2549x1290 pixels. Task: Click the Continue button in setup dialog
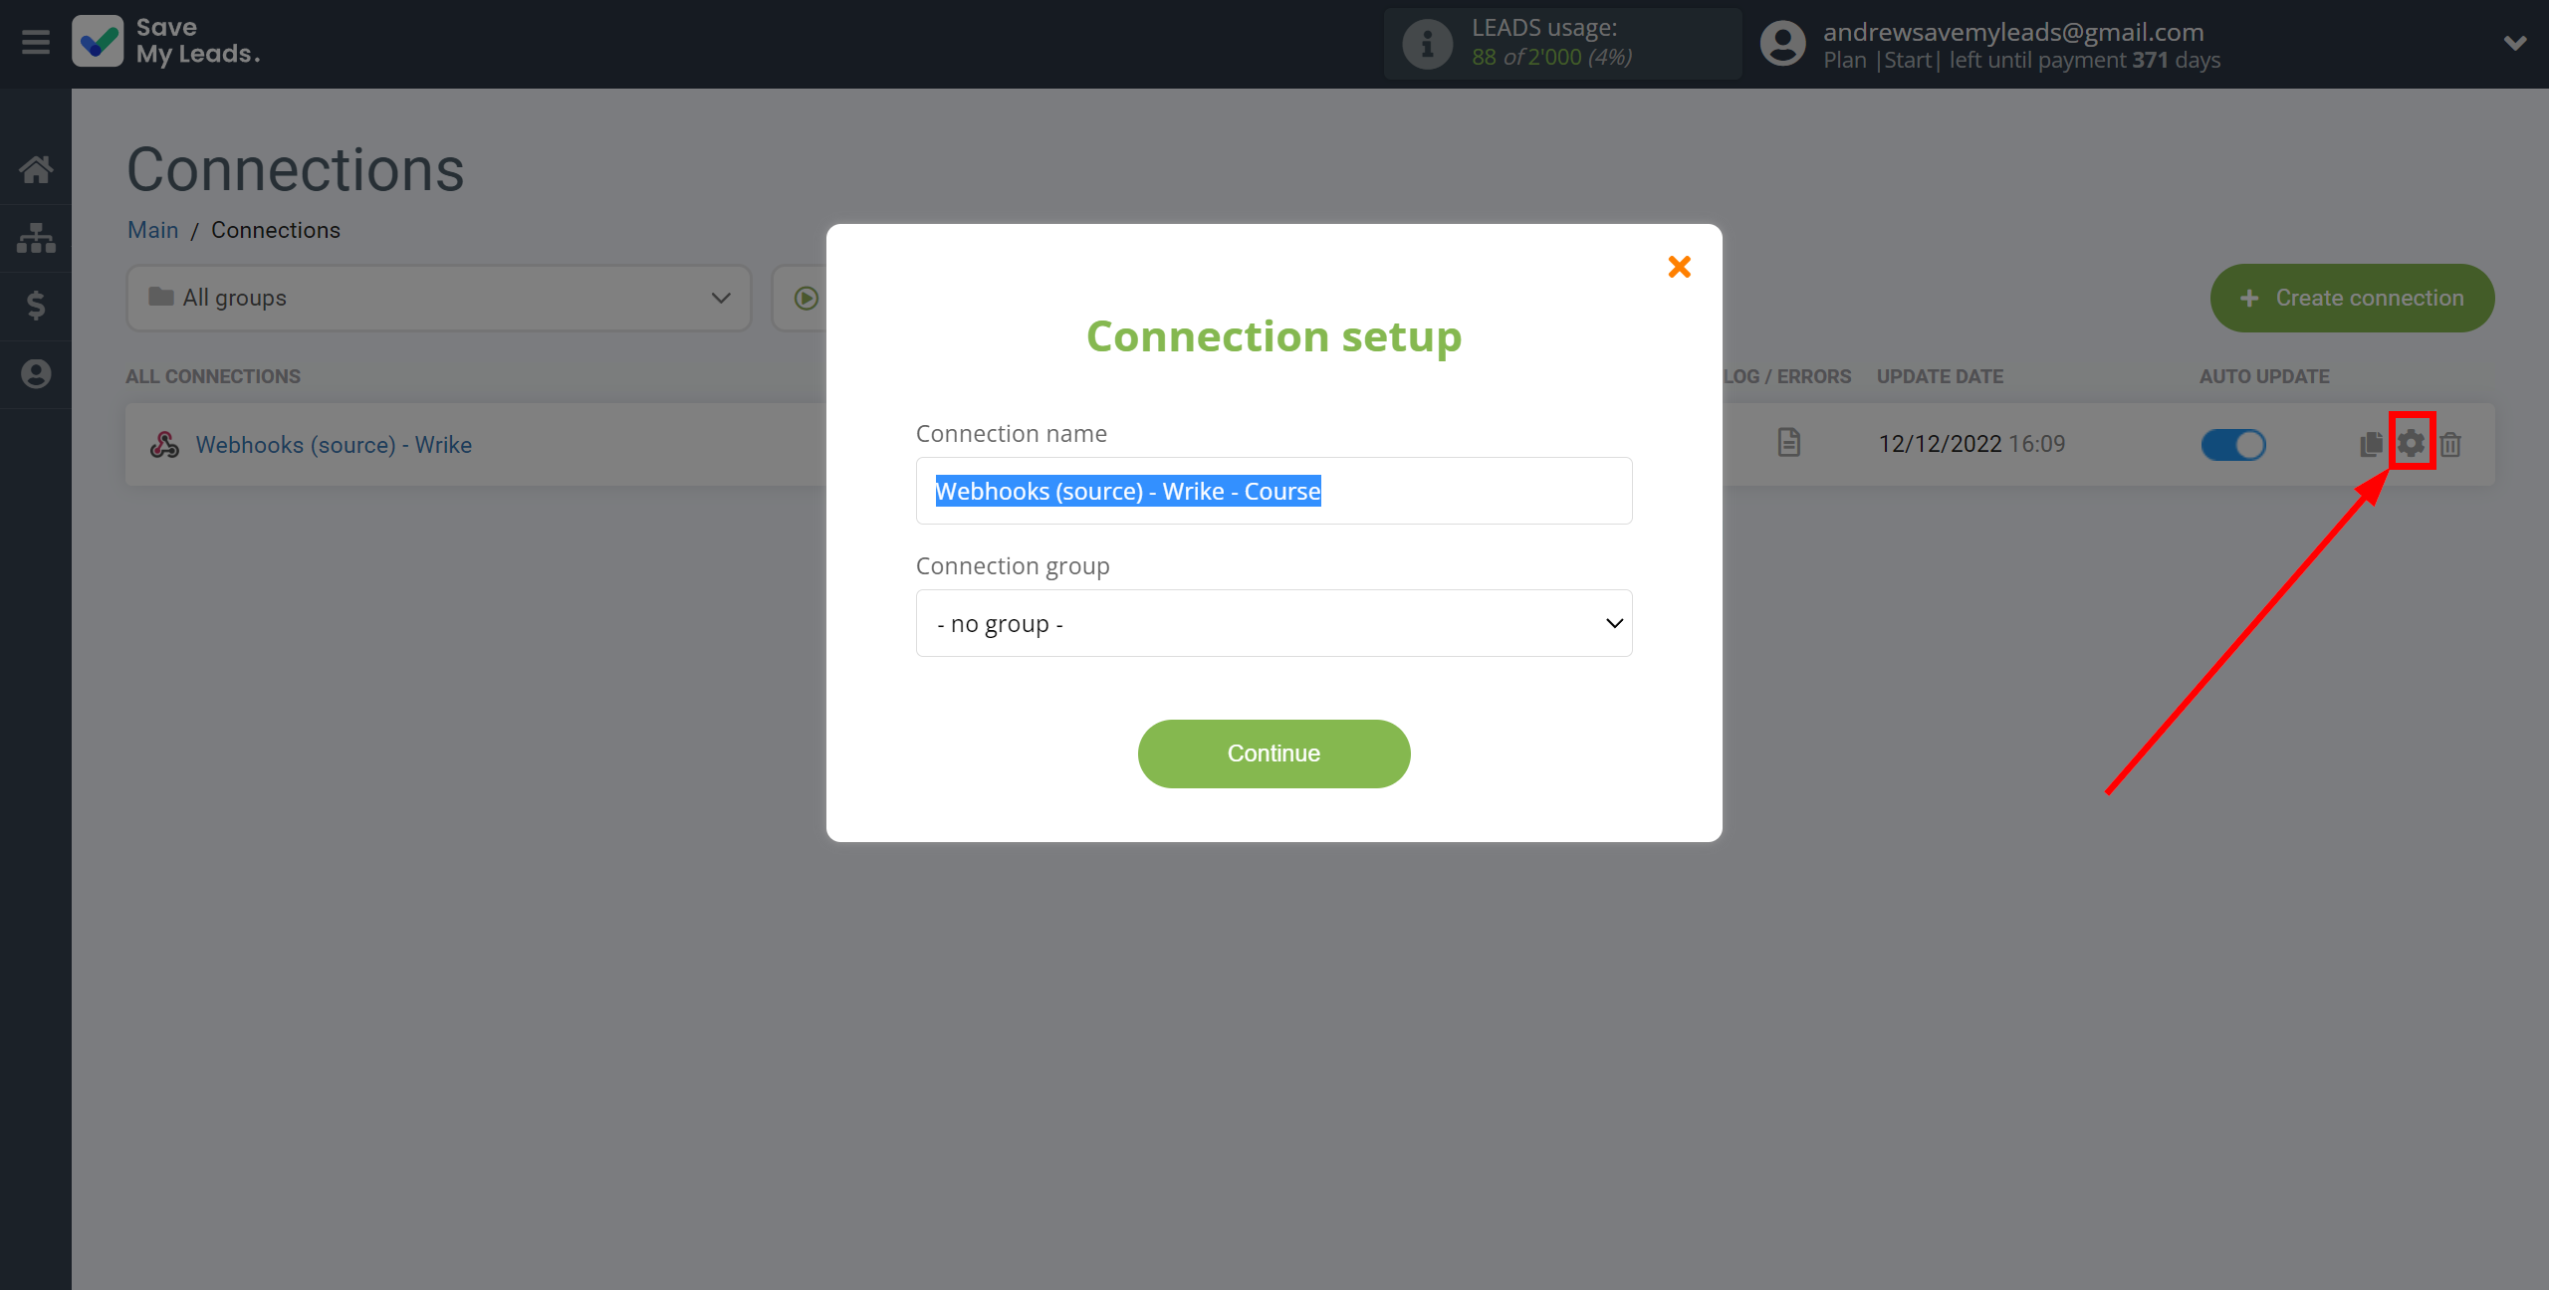tap(1274, 753)
